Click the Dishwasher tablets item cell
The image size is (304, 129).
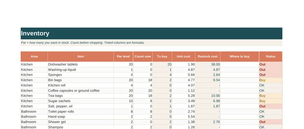click(81, 64)
